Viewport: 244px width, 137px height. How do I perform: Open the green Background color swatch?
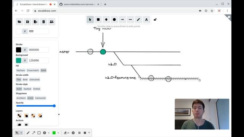click(x=19, y=61)
